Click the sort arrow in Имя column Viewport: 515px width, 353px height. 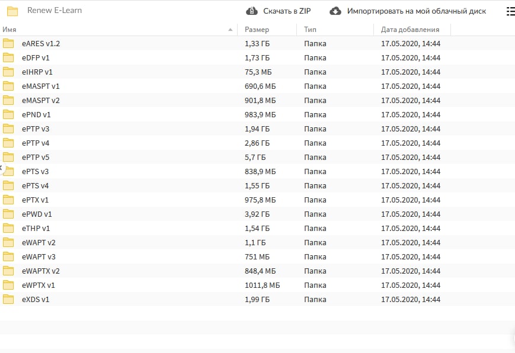pos(231,30)
